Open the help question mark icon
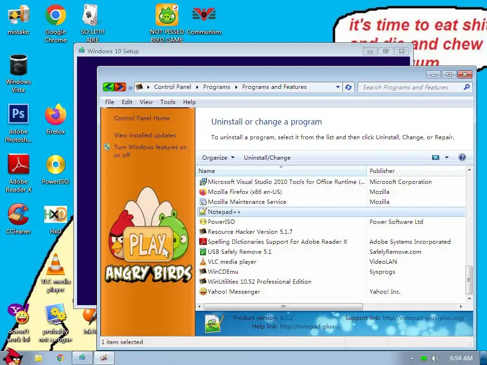487x365 pixels. click(462, 157)
